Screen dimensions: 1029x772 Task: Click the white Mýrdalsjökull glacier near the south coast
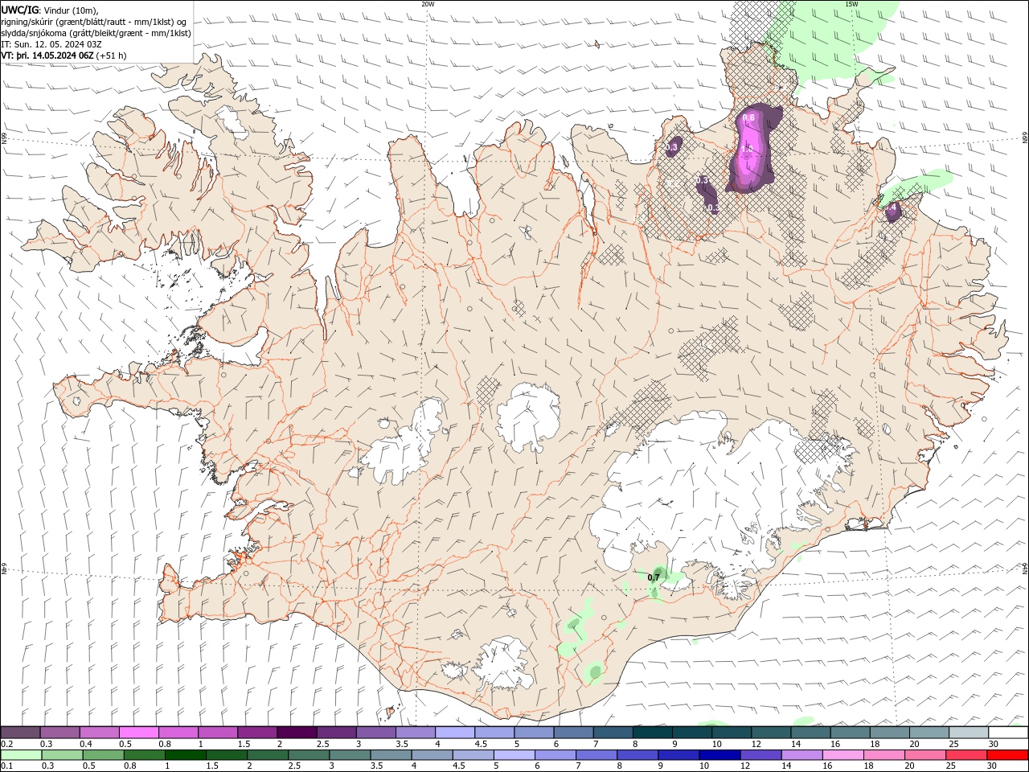(x=503, y=663)
